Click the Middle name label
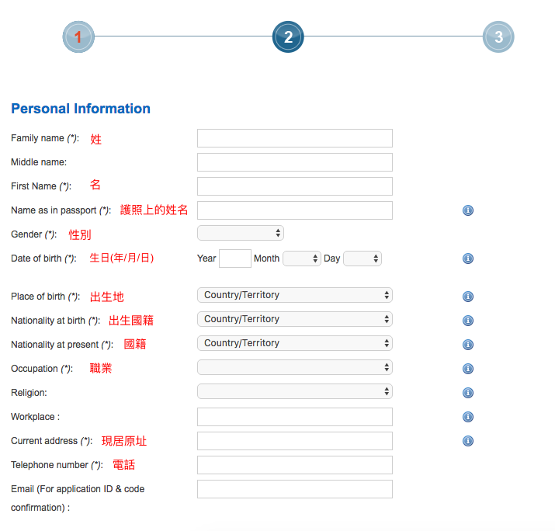 (x=39, y=162)
